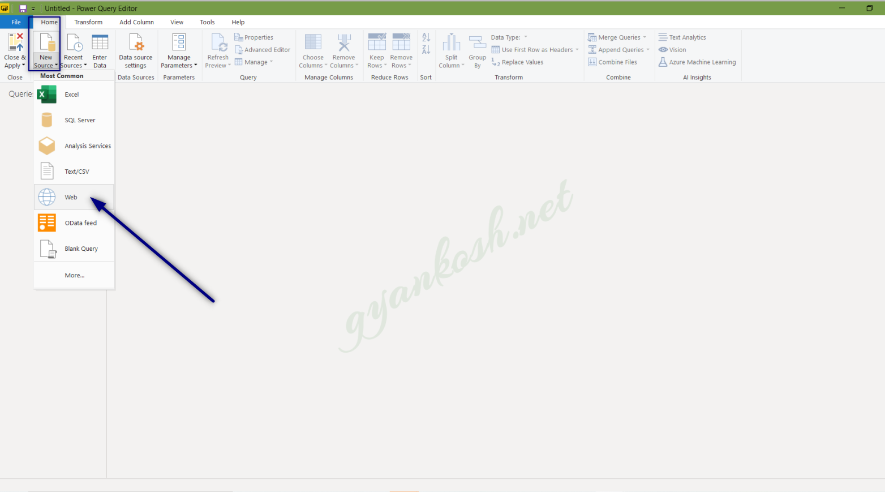Image resolution: width=885 pixels, height=492 pixels.
Task: Open Azure Machine Learning
Action: (697, 62)
